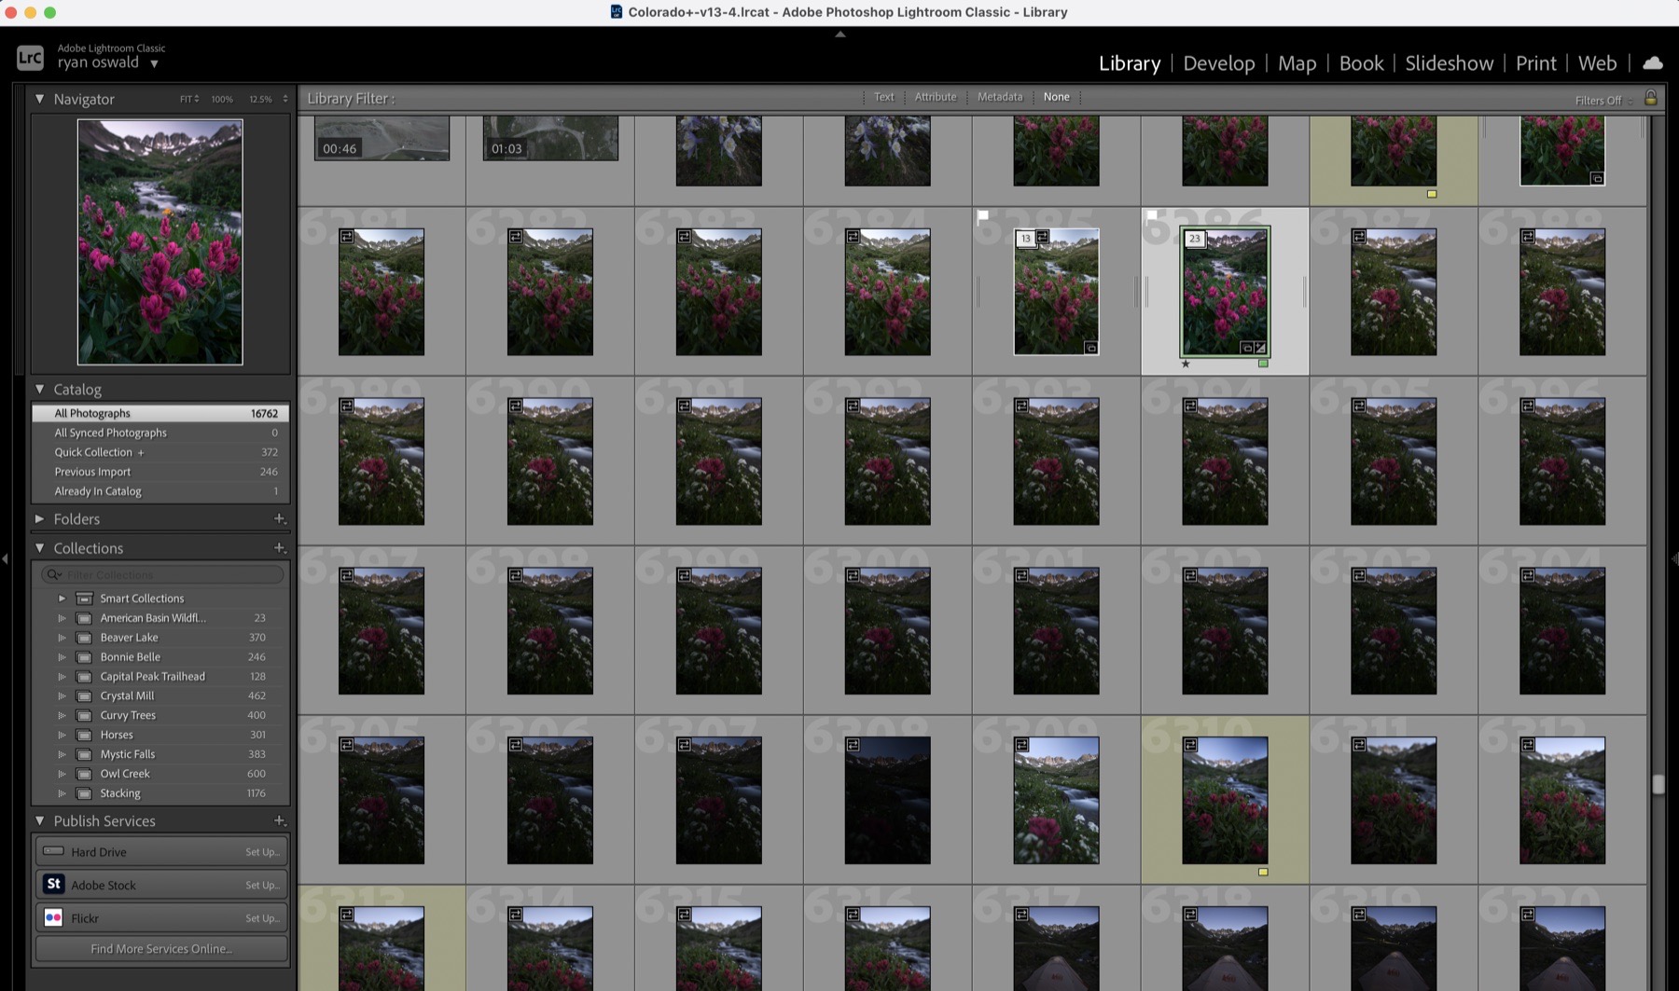Hide the top module picker panel arrow

pyautogui.click(x=839, y=34)
